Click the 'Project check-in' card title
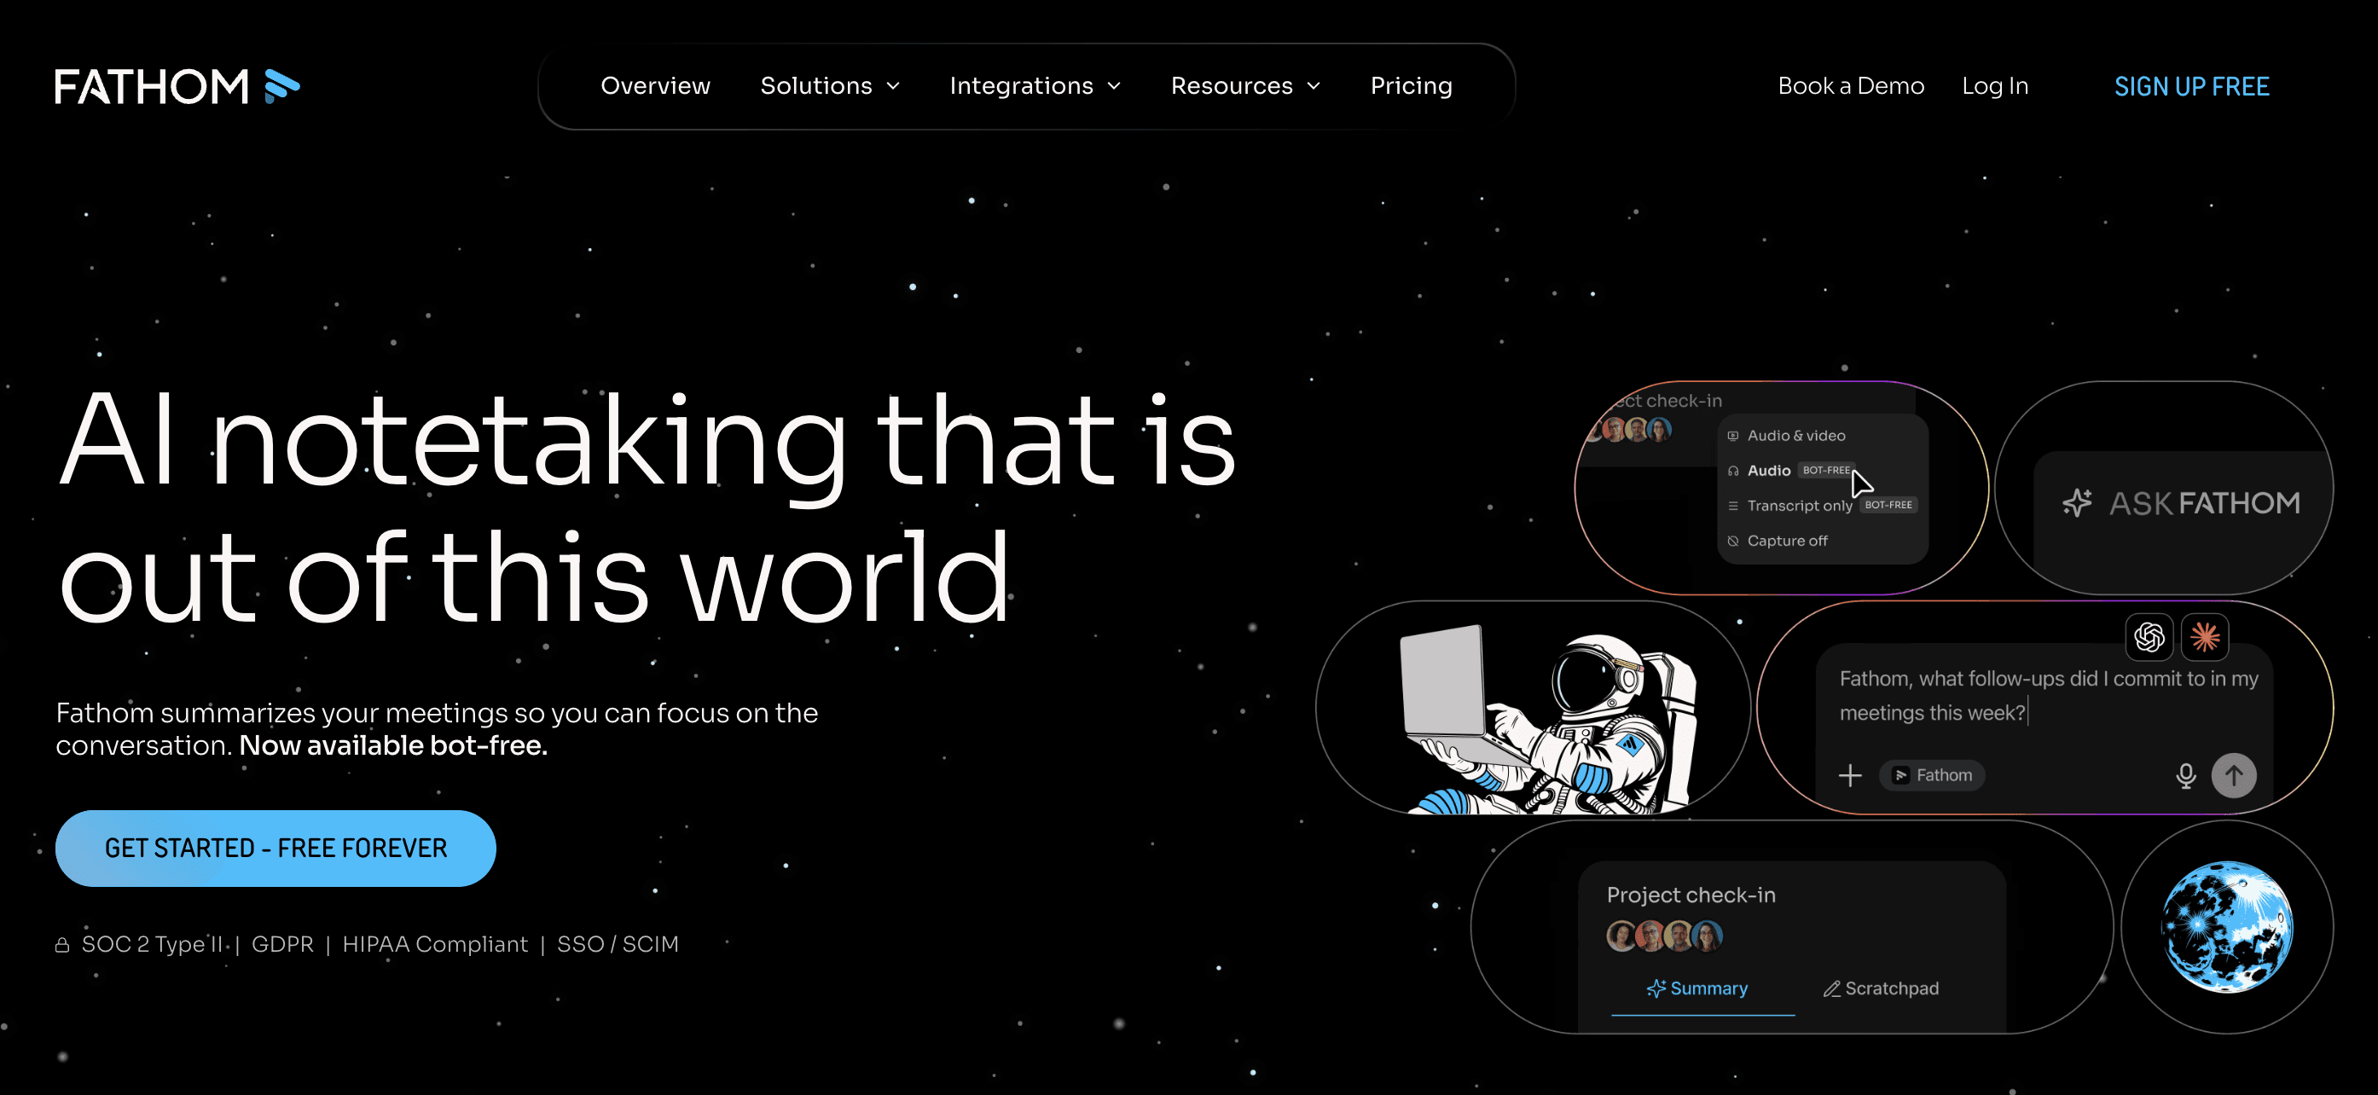 pos(1691,895)
